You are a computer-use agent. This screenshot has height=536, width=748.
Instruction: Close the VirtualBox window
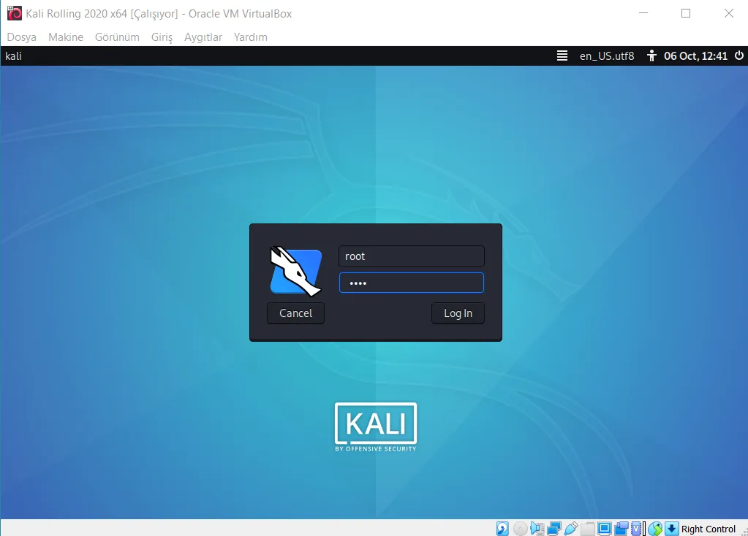pos(729,13)
